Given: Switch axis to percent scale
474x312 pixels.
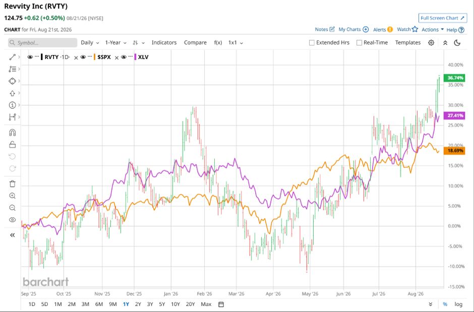Looking at the screenshot, I should 445,304.
